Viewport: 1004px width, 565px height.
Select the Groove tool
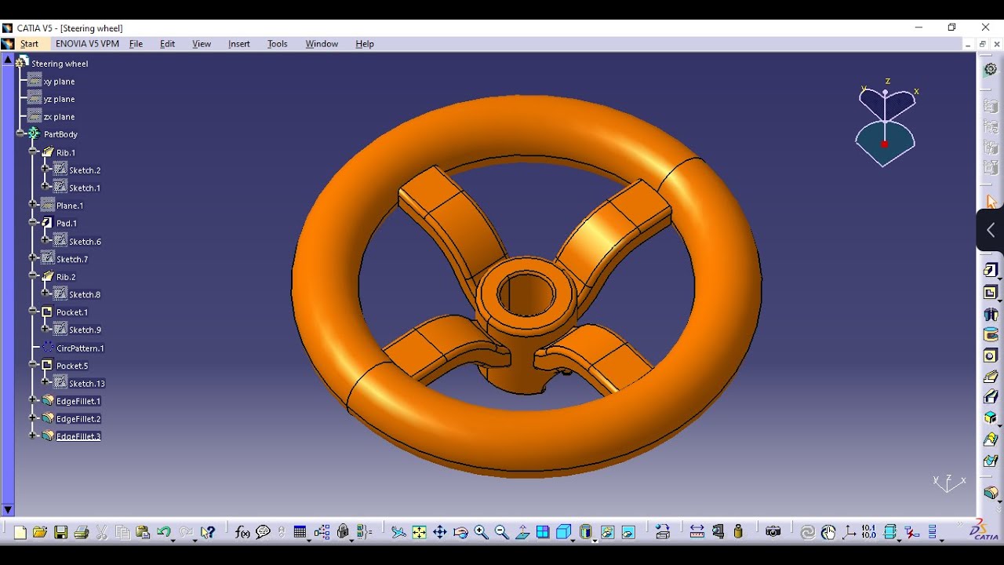click(991, 335)
